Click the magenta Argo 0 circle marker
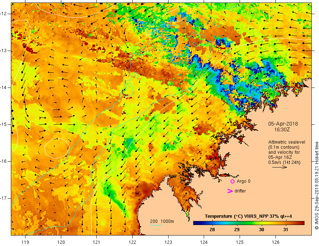This screenshot has width=319, height=246. (x=232, y=181)
